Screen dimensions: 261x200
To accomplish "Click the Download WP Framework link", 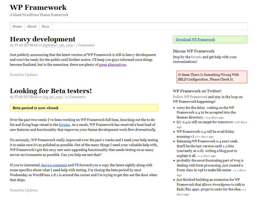I will coord(195,40).
